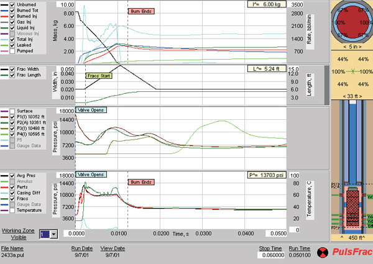The width and height of the screenshot is (373, 264).
Task: Open the Working Zone Visible dropdown
Action: pyautogui.click(x=52, y=234)
